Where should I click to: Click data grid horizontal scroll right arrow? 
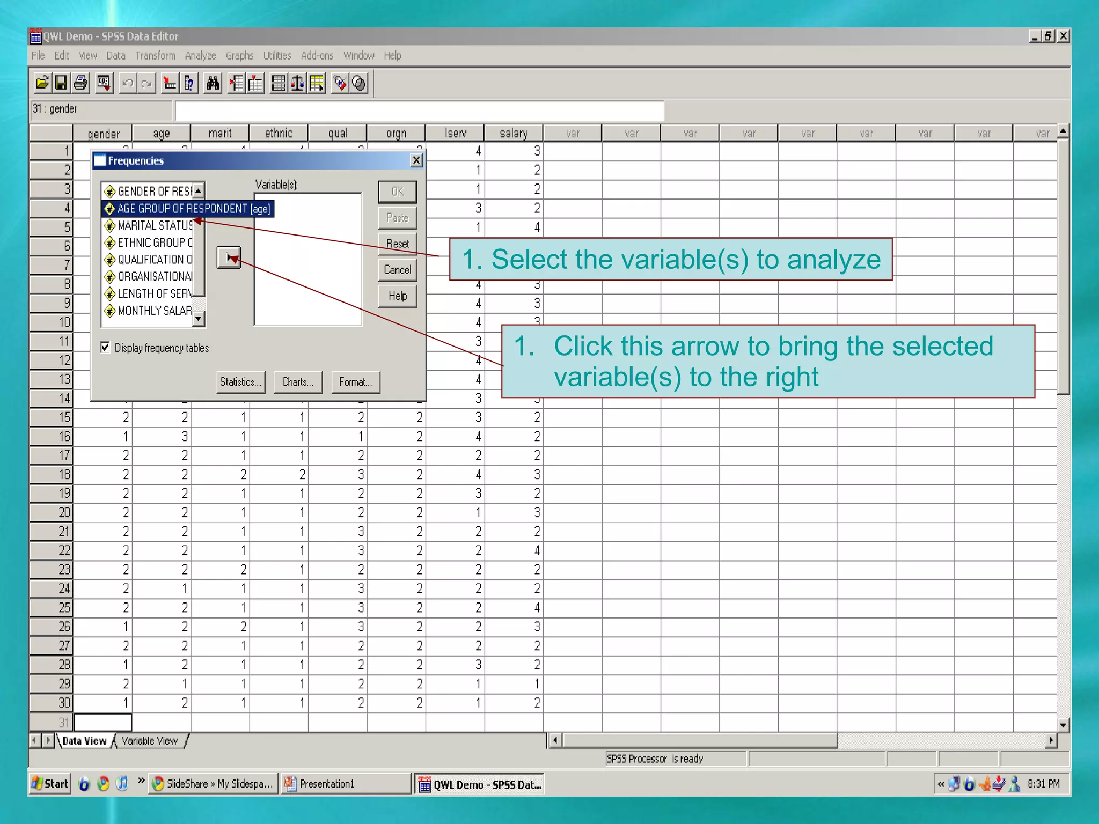click(1051, 741)
